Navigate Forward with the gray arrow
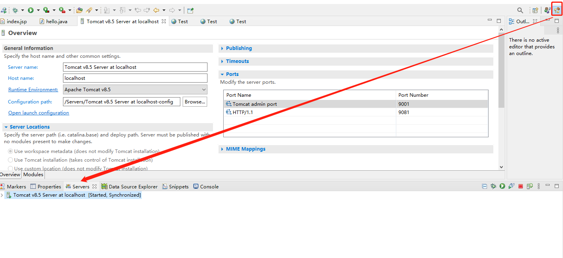 tap(172, 10)
